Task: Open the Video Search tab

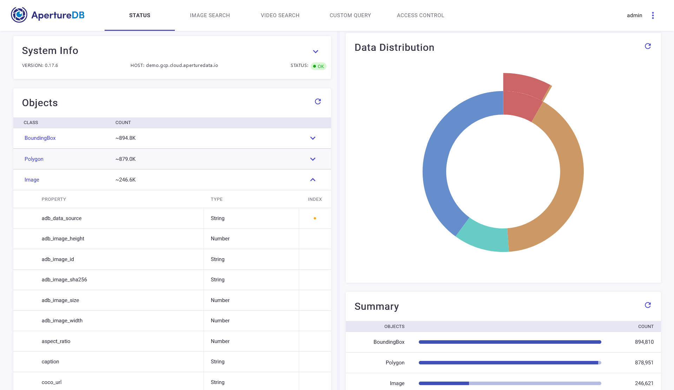Action: [280, 15]
